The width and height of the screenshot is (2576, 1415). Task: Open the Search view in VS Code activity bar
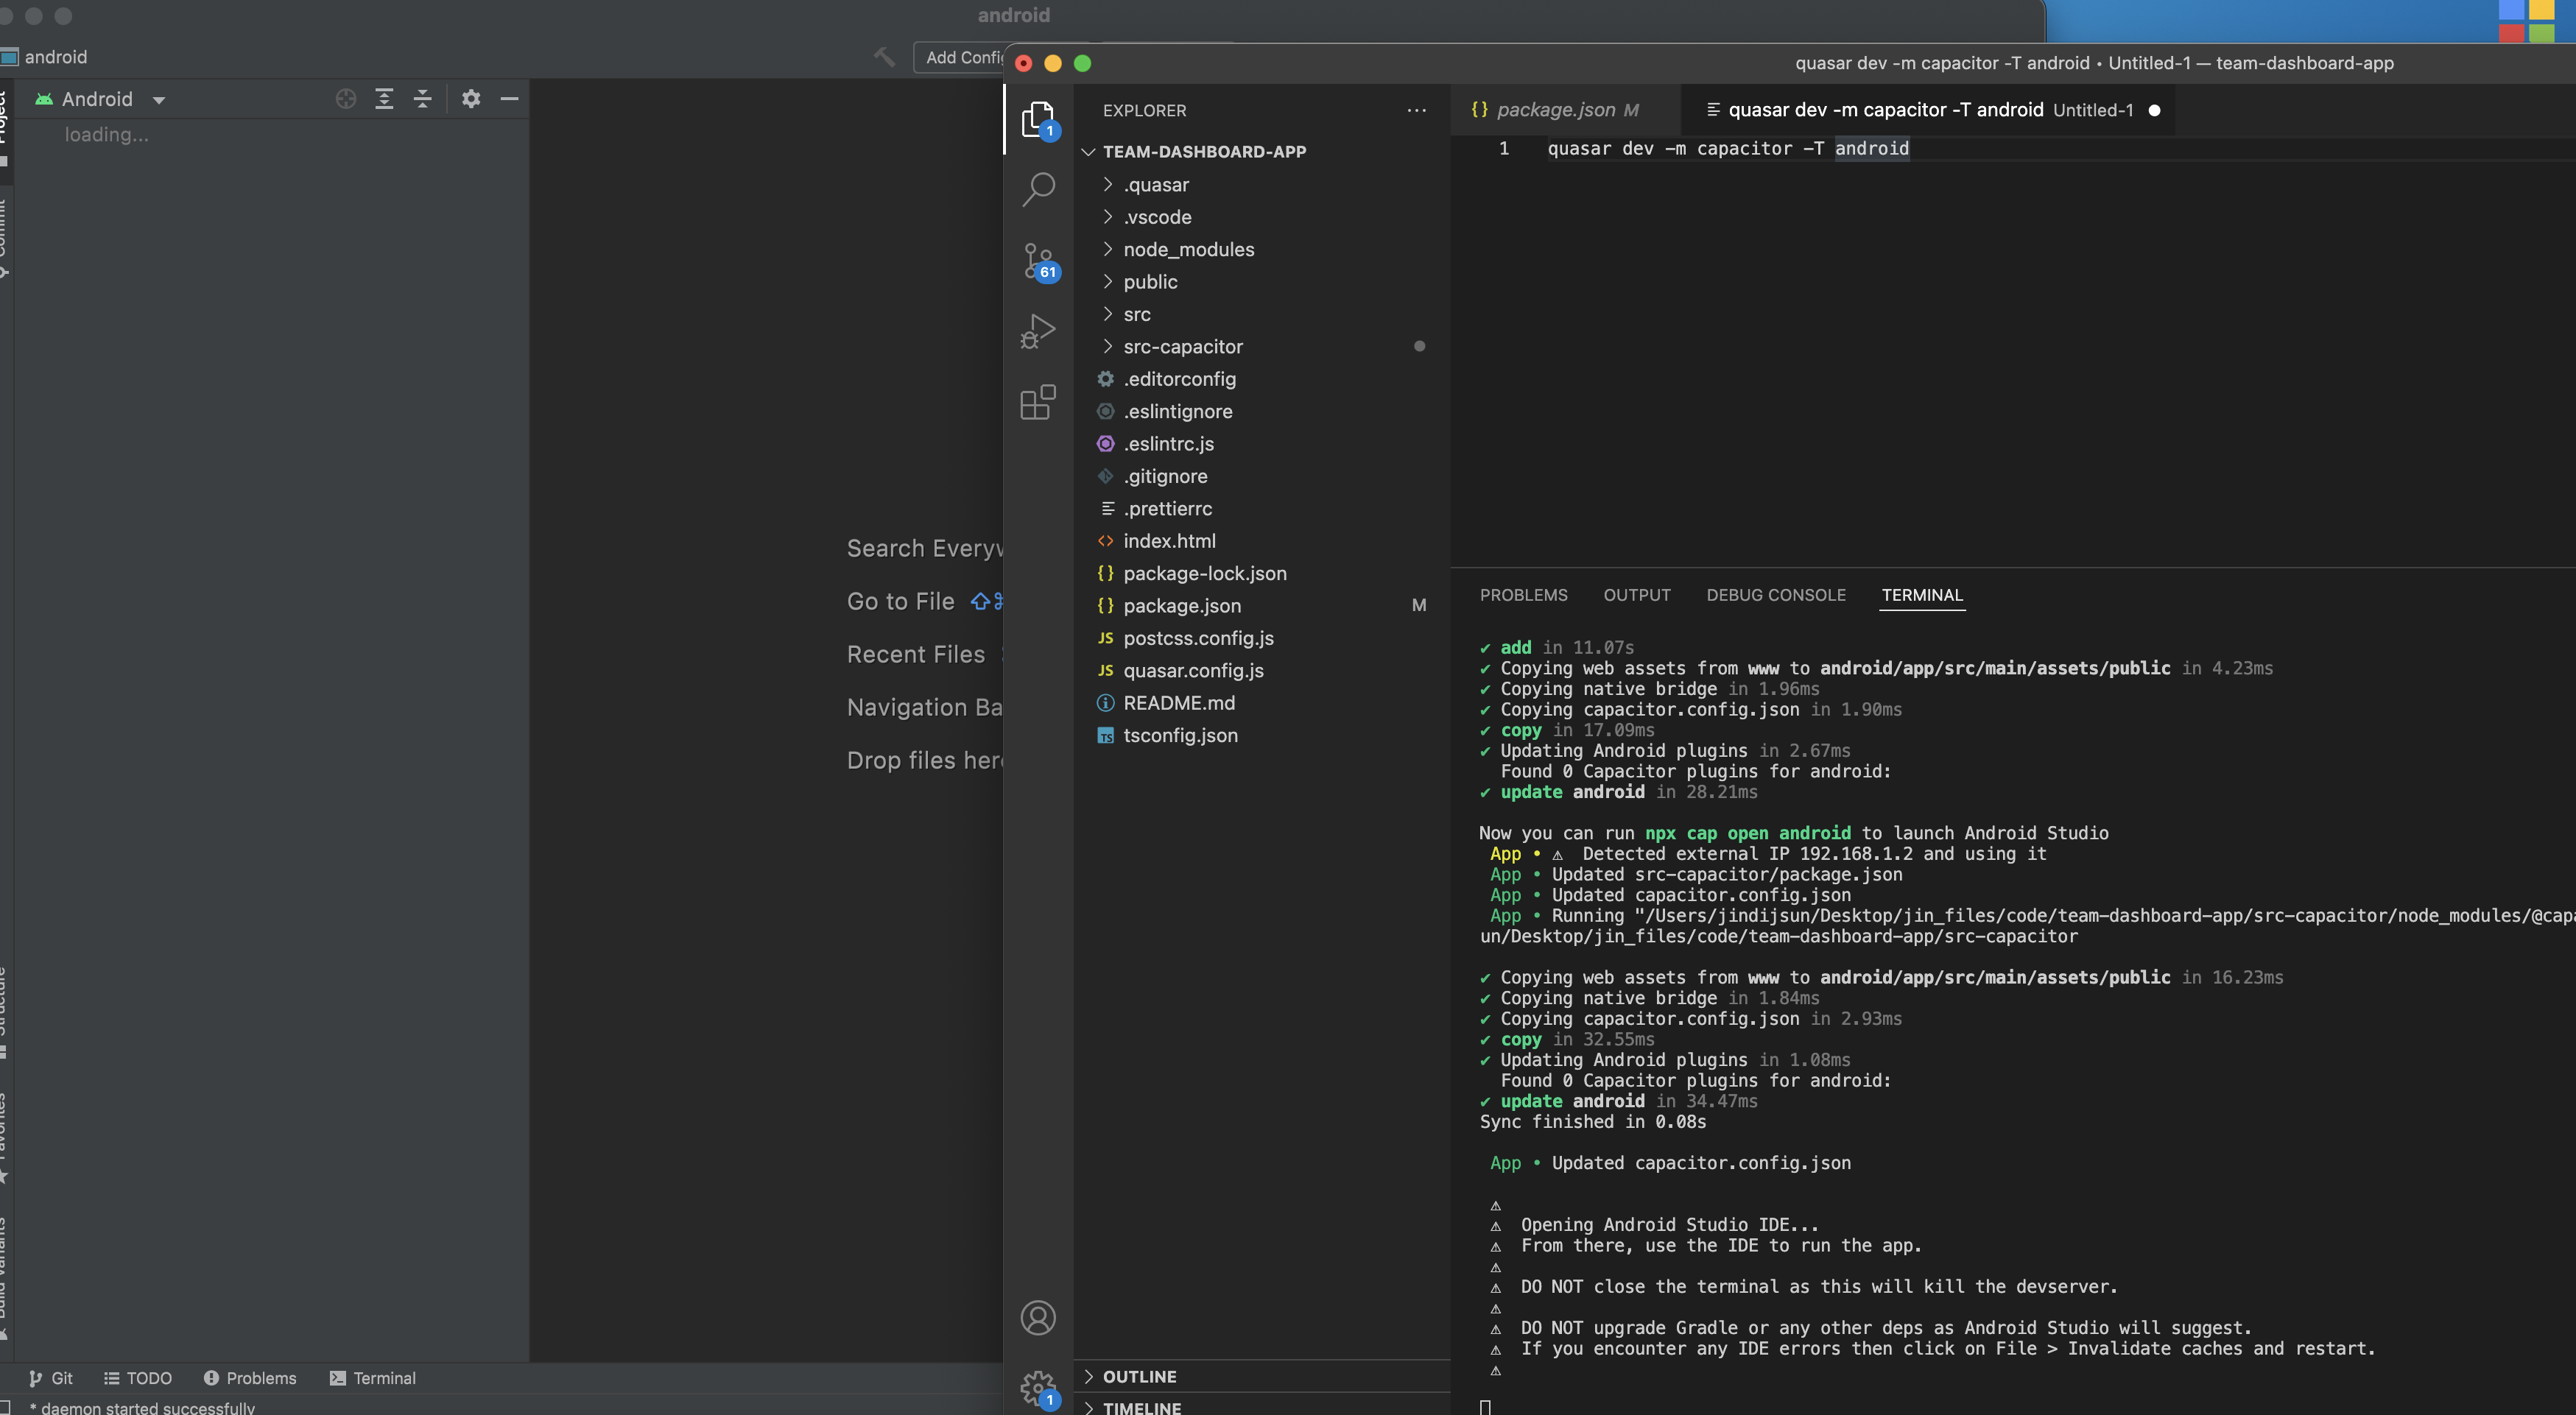coord(1038,189)
